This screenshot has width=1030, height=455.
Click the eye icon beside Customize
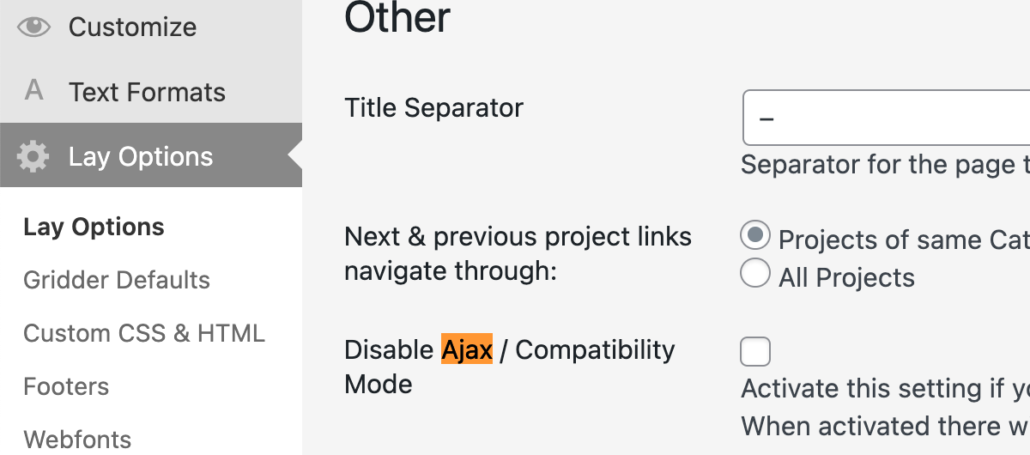tap(34, 27)
